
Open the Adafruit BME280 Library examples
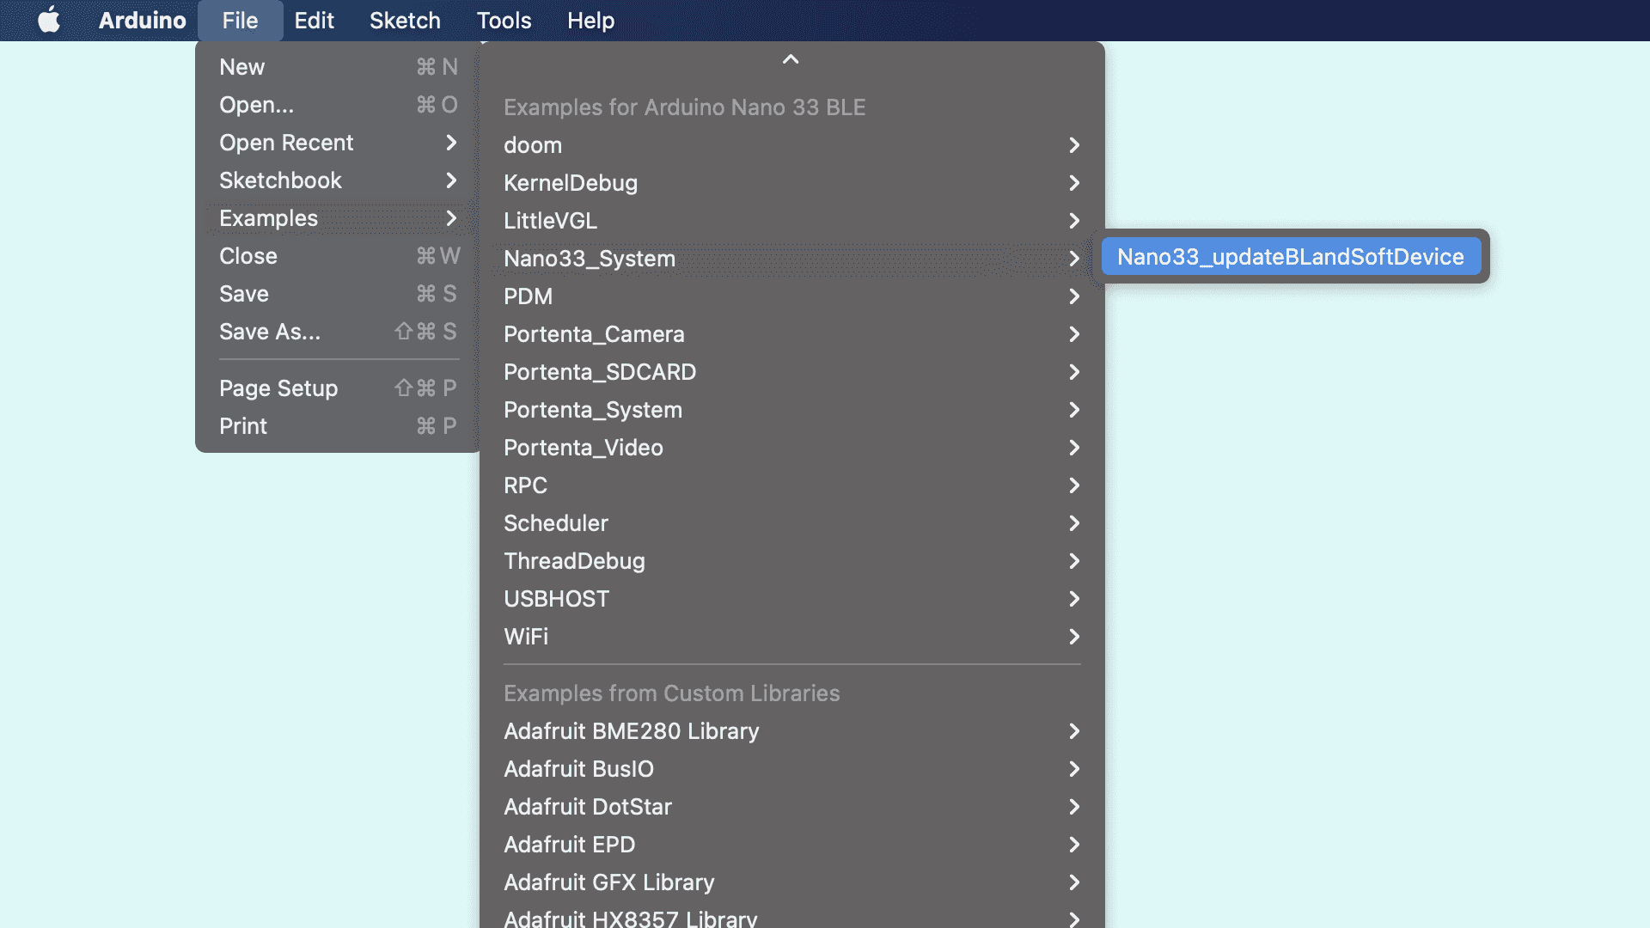point(791,731)
